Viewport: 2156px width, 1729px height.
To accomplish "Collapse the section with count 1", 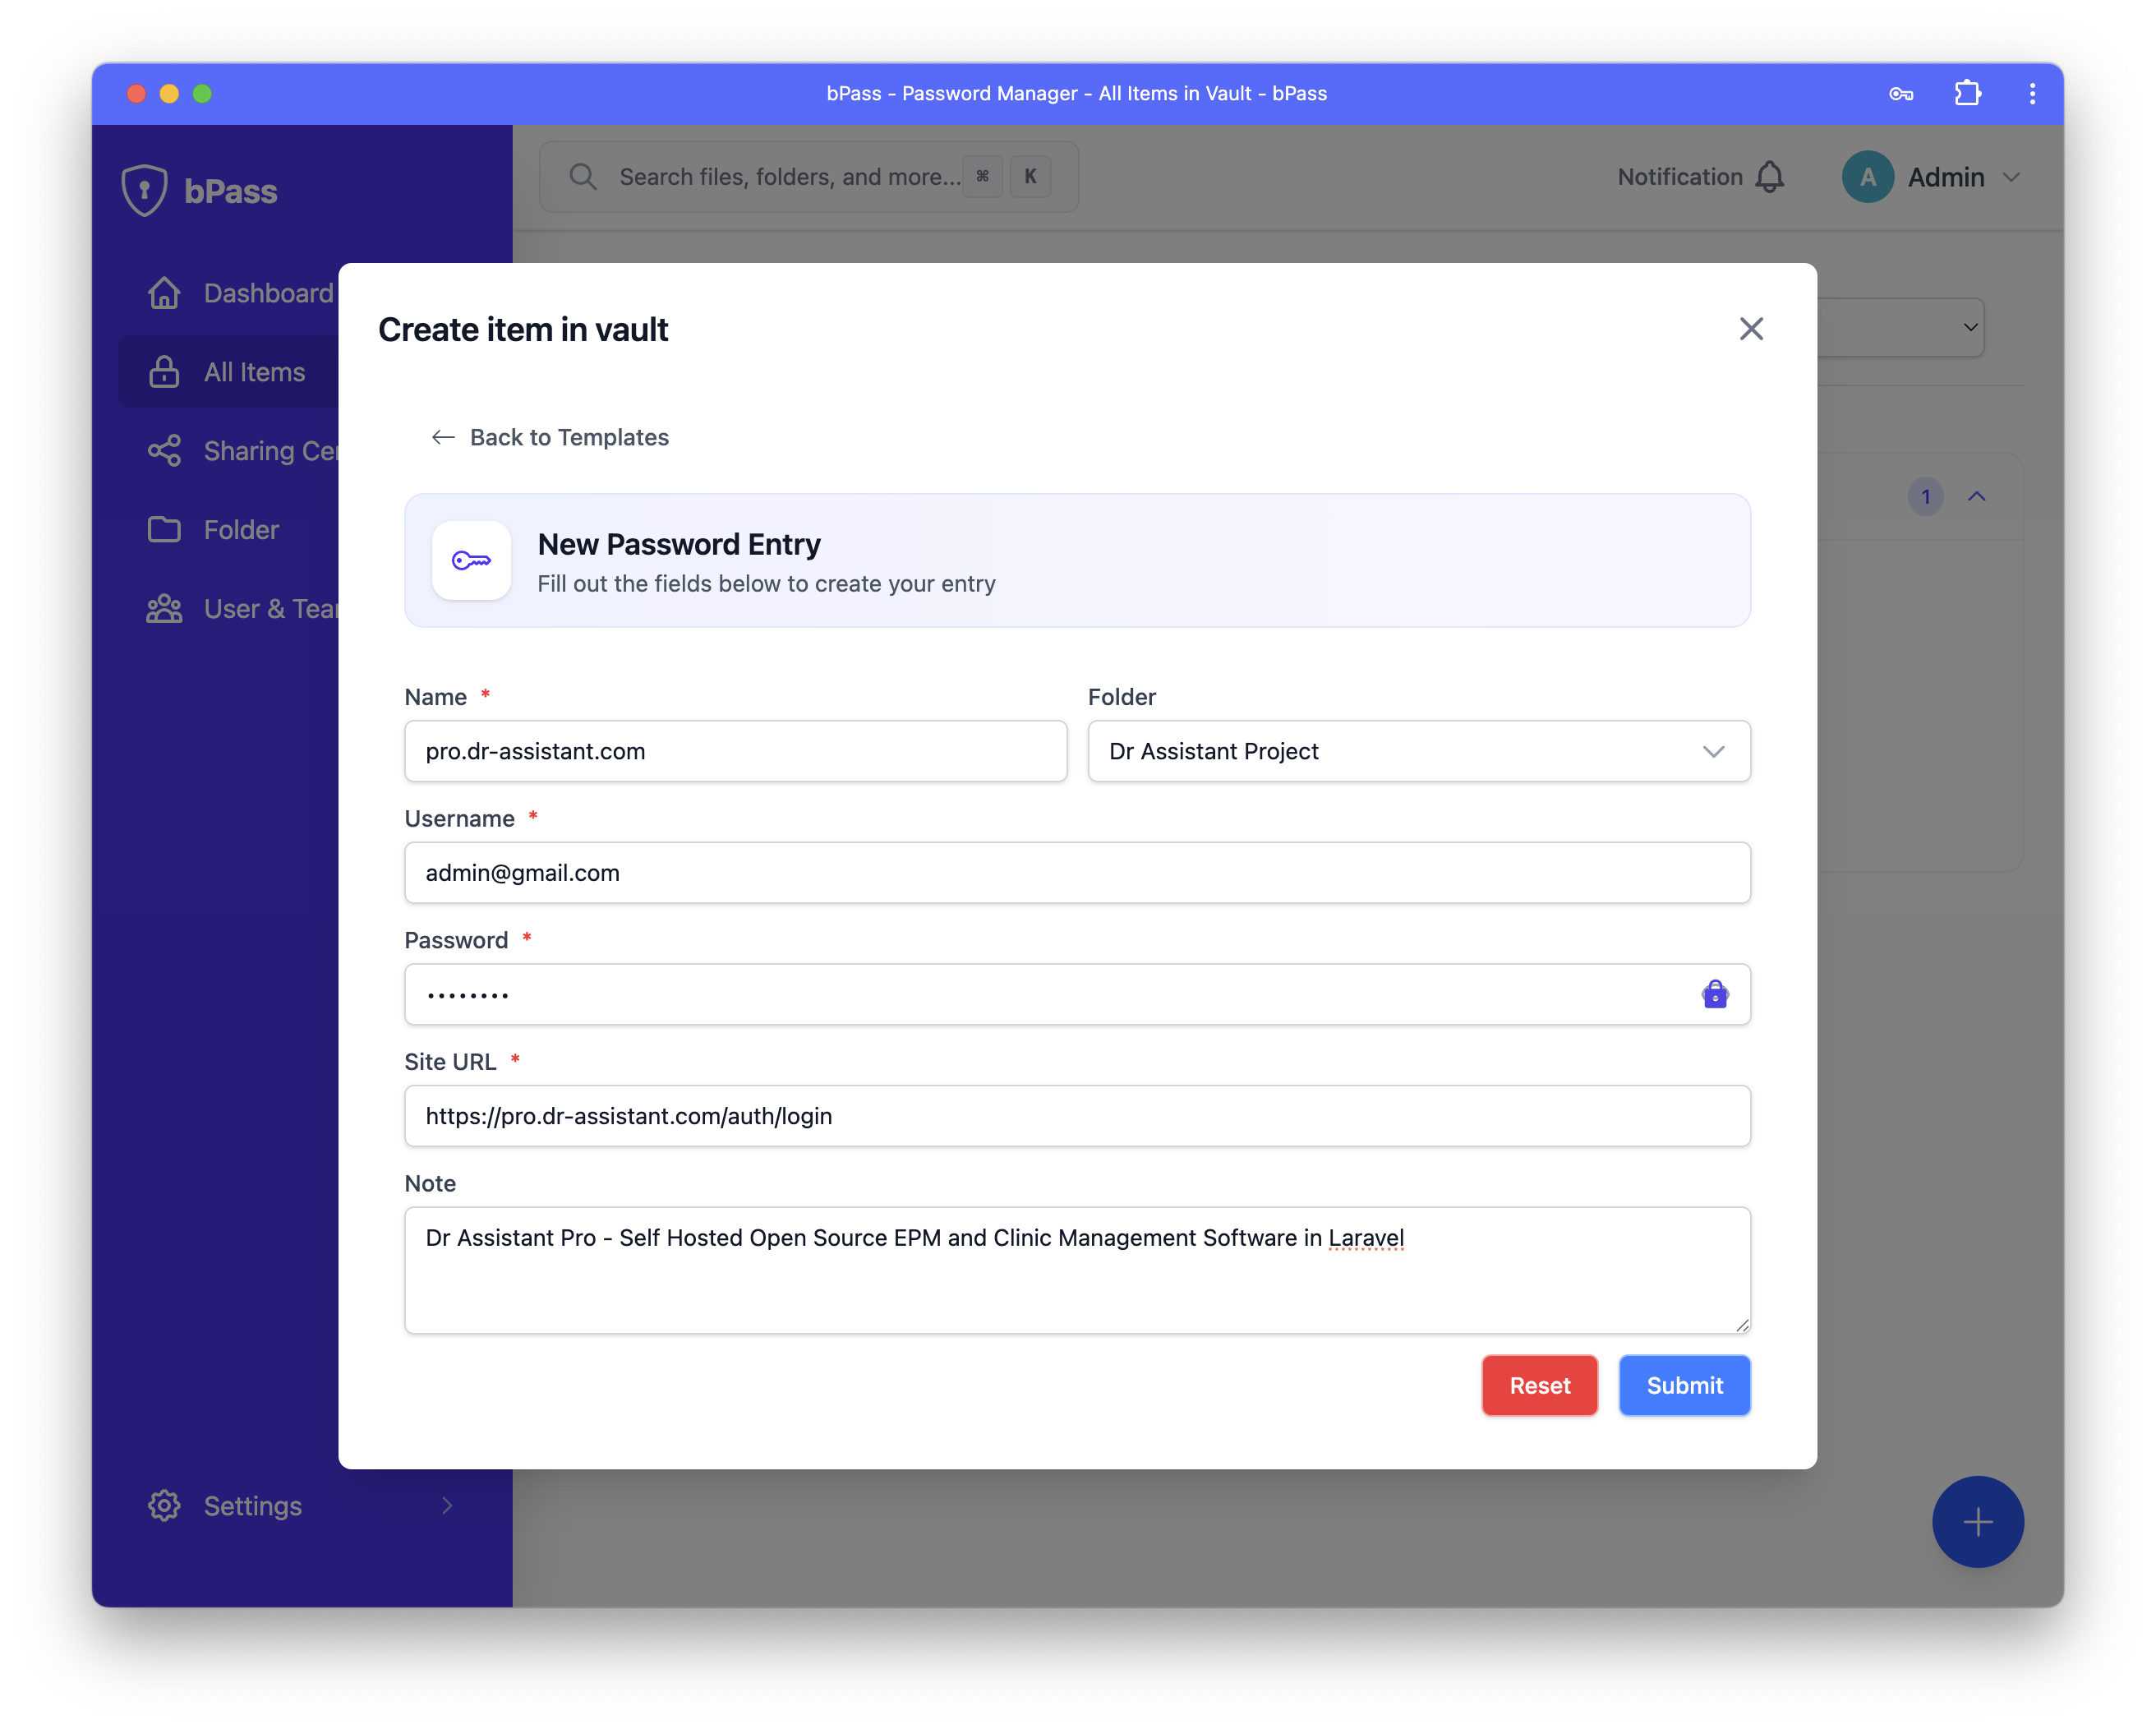I will tap(1976, 496).
